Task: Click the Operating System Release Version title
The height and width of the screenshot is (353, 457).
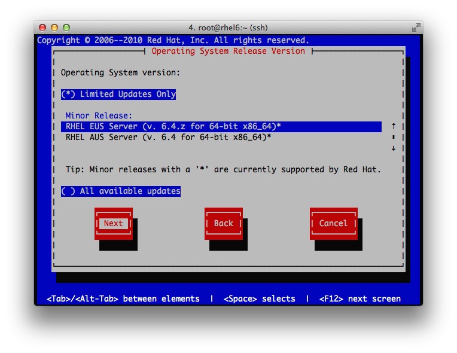Action: 228,51
